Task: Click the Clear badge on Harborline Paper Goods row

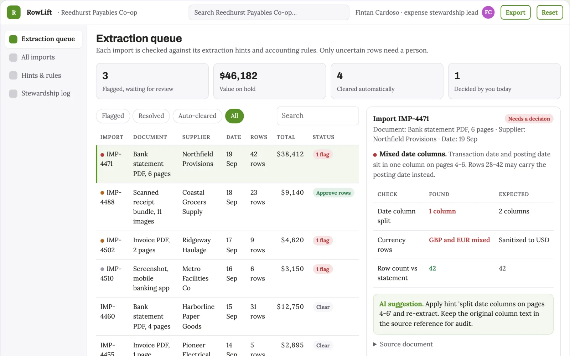Action: 323,307
